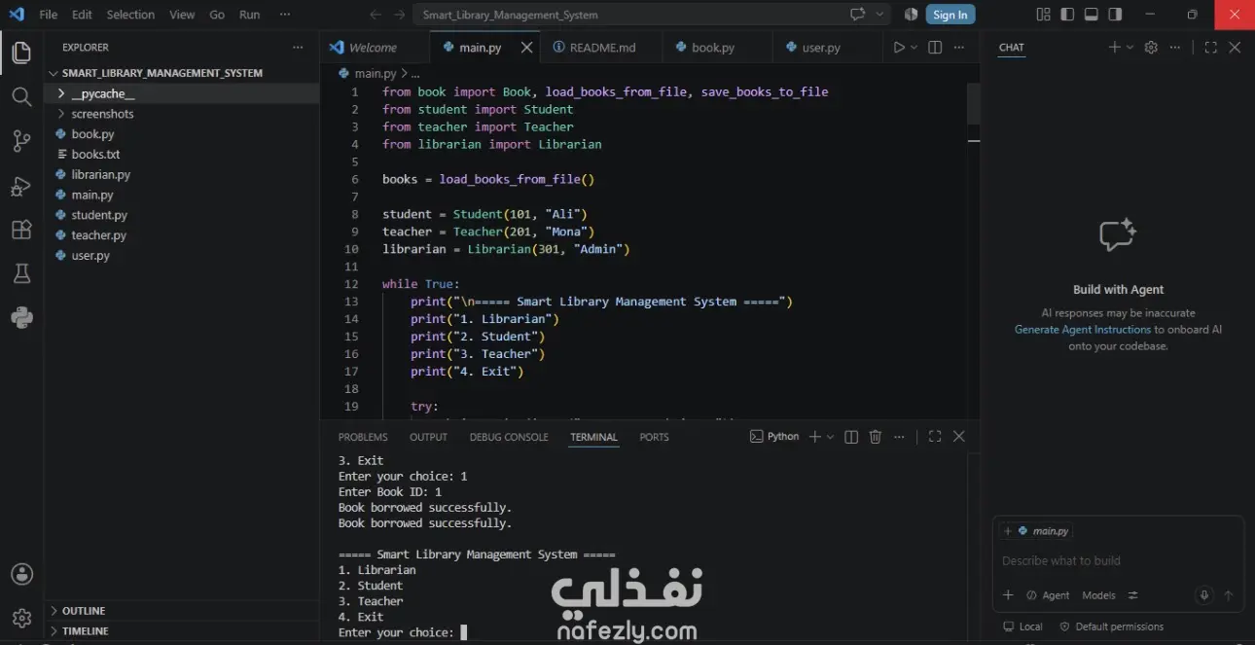Open the Source Control view
1255x645 pixels.
coord(21,141)
